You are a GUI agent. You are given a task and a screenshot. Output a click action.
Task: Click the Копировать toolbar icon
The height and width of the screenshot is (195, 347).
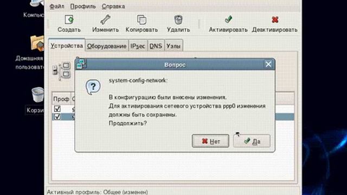point(142,19)
